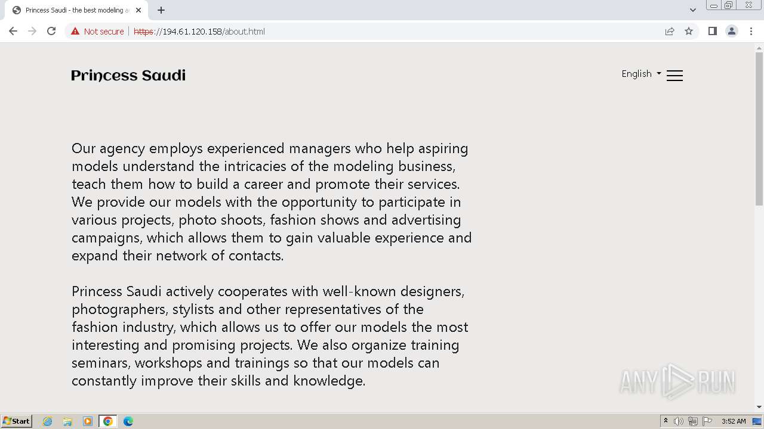Screen dimensions: 764x429
Task: Click the Not secure warning icon
Action: pos(75,31)
